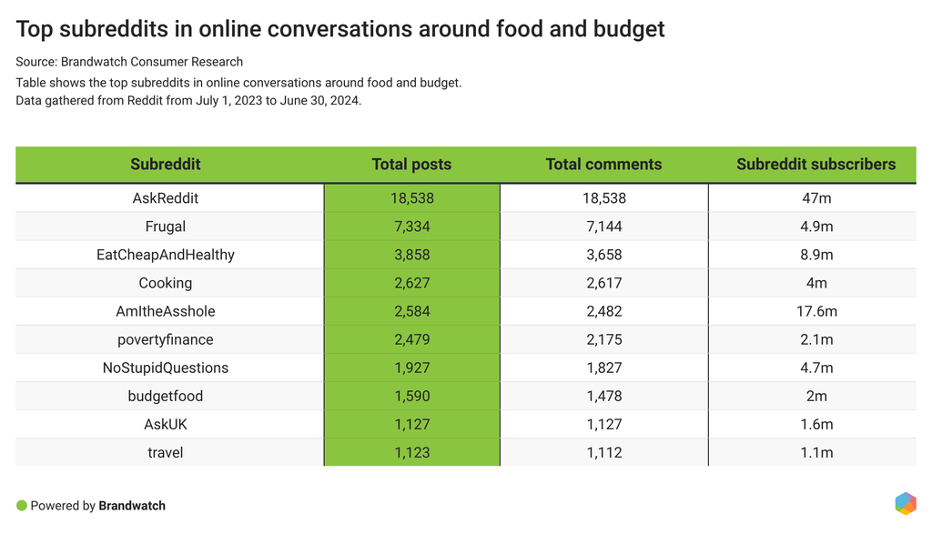
Task: Click the green 18,538 total posts cell
Action: pyautogui.click(x=411, y=197)
